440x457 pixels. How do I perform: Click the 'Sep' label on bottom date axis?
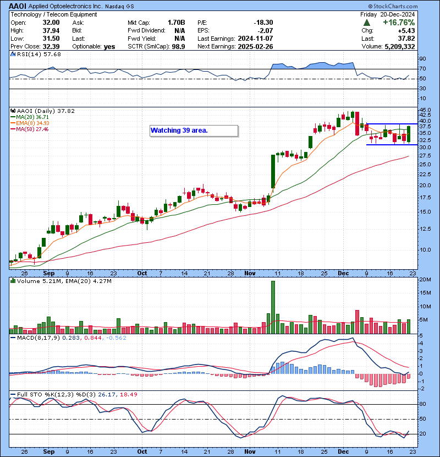tap(48, 451)
